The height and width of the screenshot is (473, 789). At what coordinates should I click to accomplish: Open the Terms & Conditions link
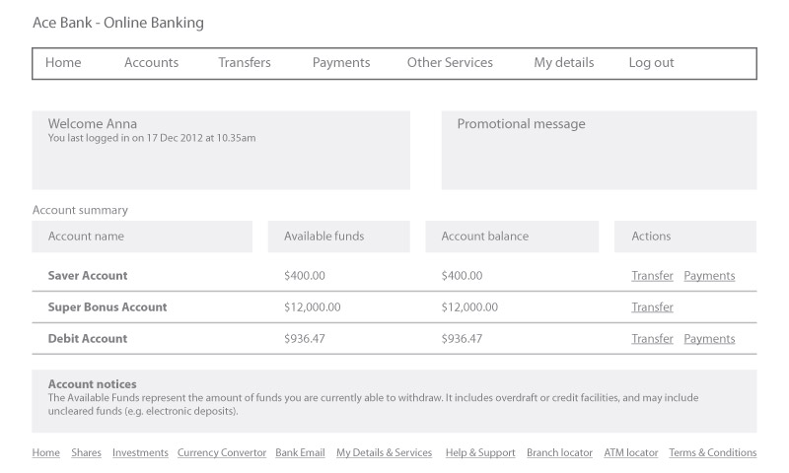coord(712,452)
